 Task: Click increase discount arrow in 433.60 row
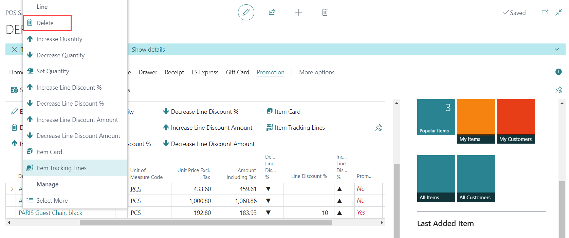coord(339,189)
